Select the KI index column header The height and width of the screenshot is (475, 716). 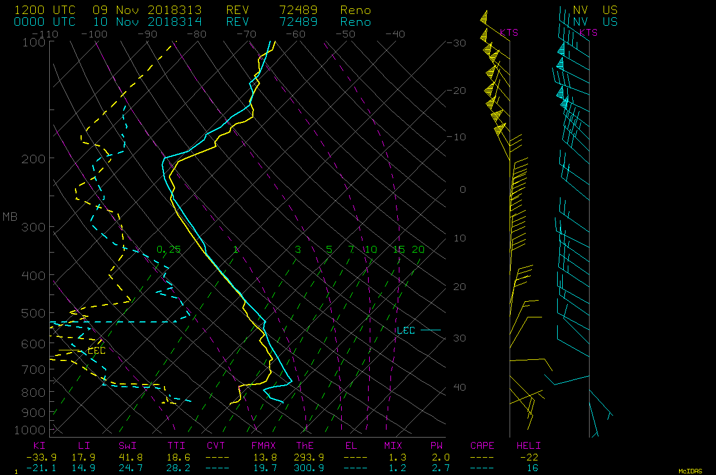[39, 446]
